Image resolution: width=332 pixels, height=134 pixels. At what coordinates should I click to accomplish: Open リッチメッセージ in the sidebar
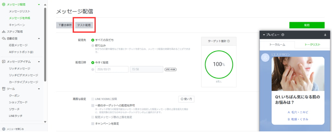[x=19, y=69]
